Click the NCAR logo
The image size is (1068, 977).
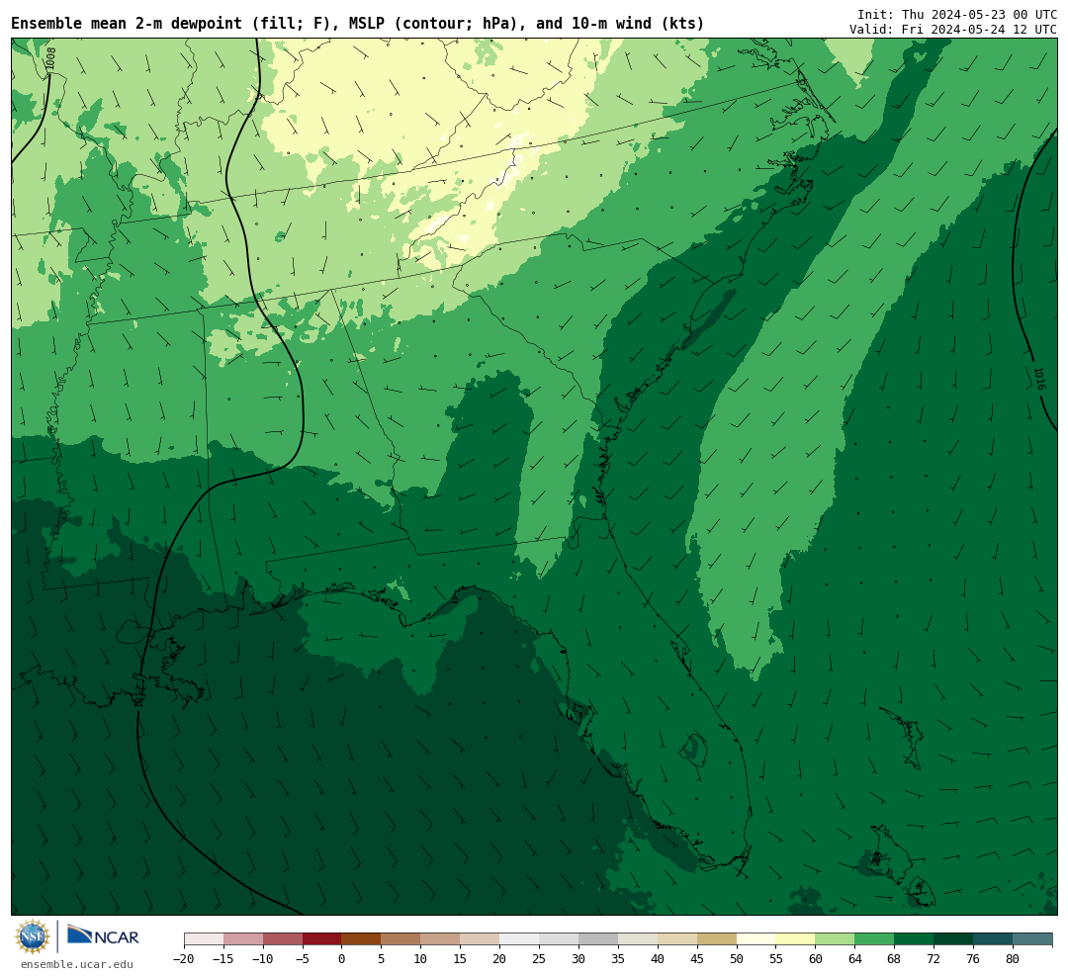point(103,936)
